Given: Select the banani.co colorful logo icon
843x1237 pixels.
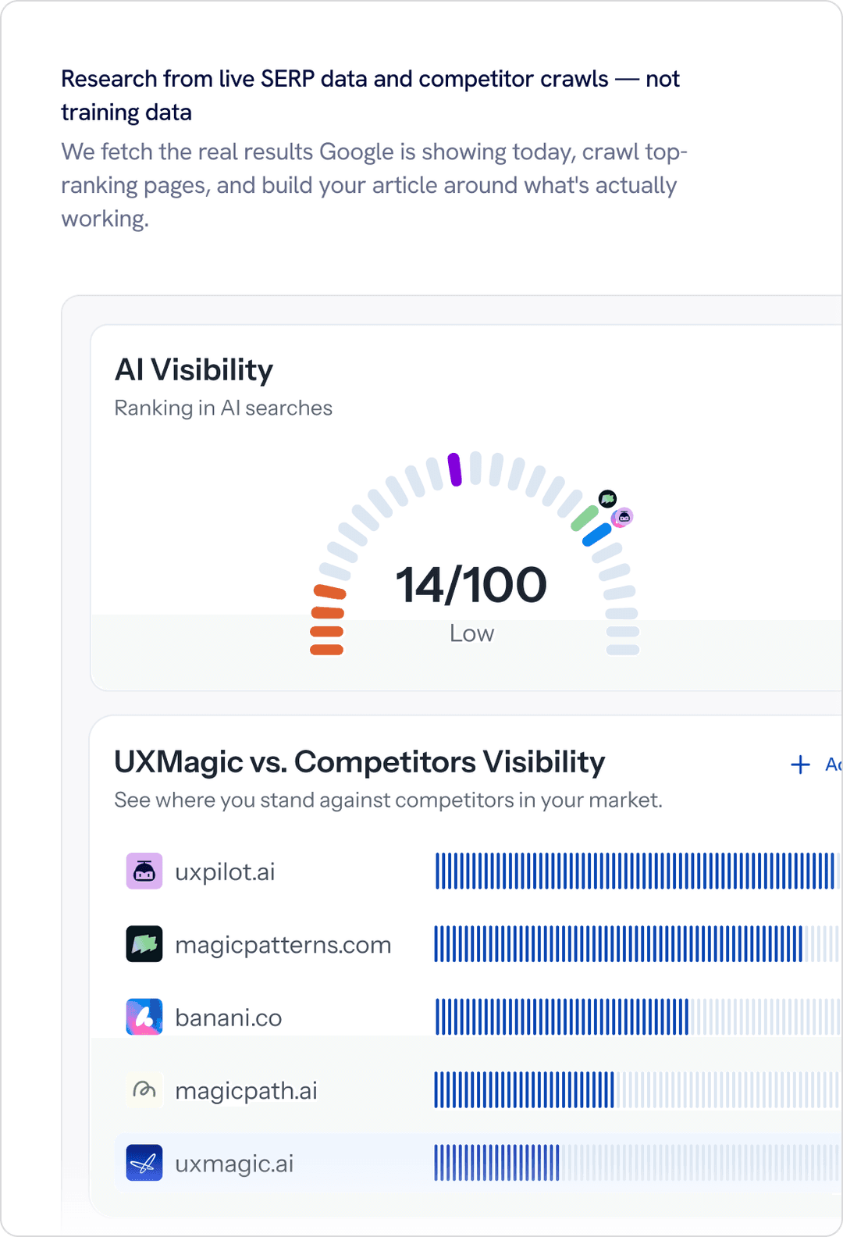Looking at the screenshot, I should [144, 1017].
